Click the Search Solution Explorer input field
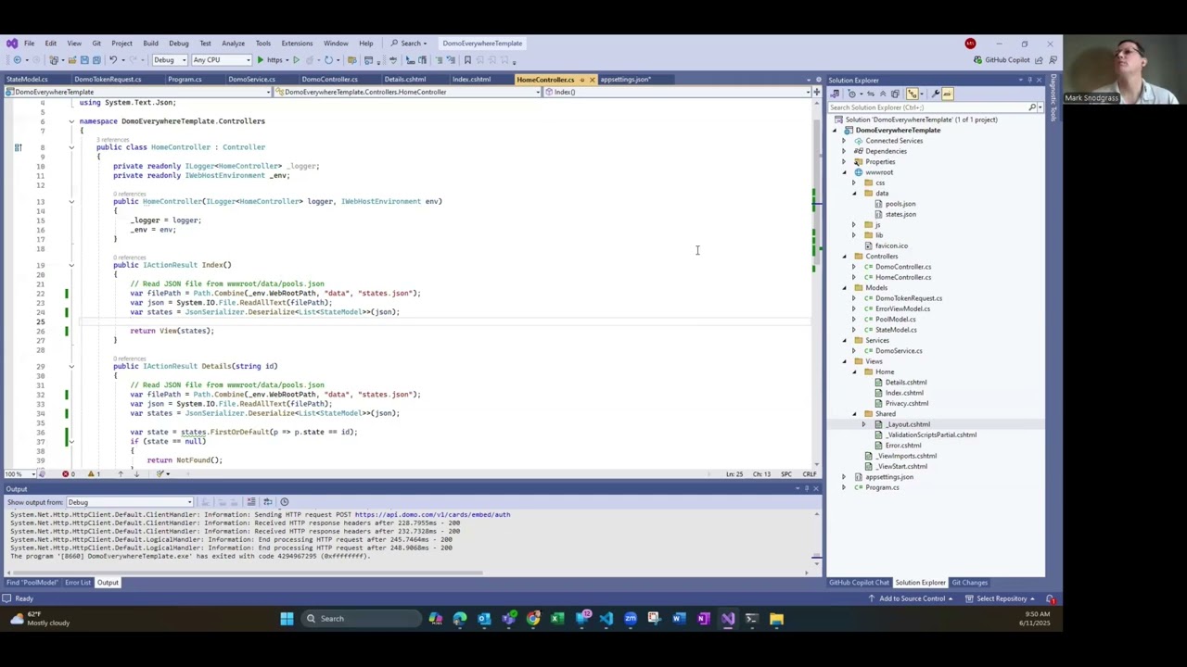Screen dimensions: 1187x667 [x=927, y=107]
